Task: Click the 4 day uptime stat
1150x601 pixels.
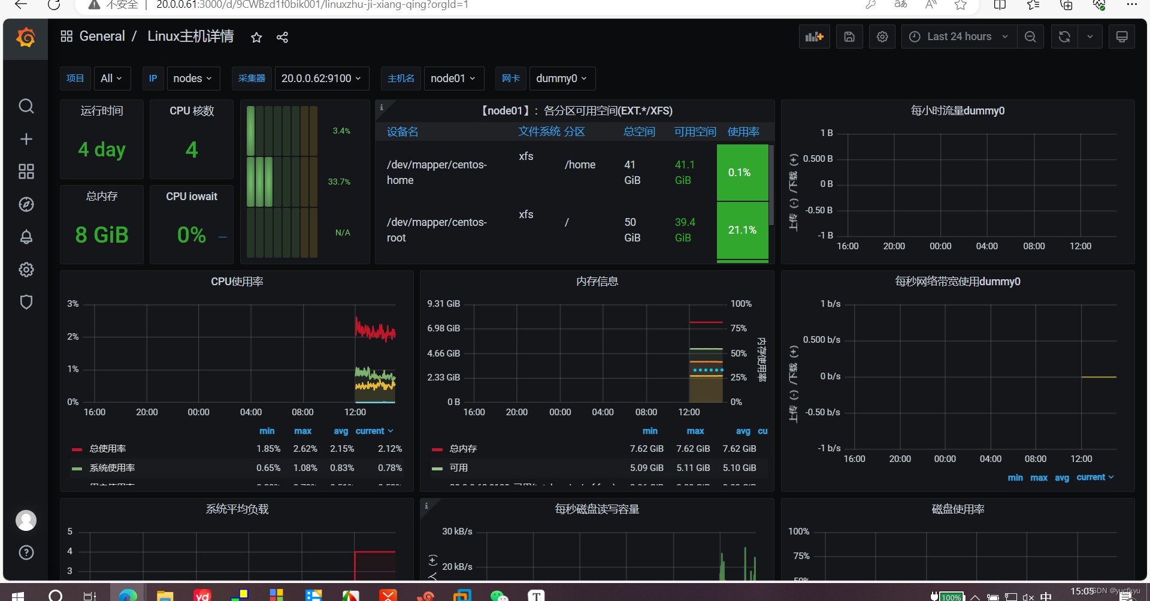Action: pyautogui.click(x=102, y=149)
